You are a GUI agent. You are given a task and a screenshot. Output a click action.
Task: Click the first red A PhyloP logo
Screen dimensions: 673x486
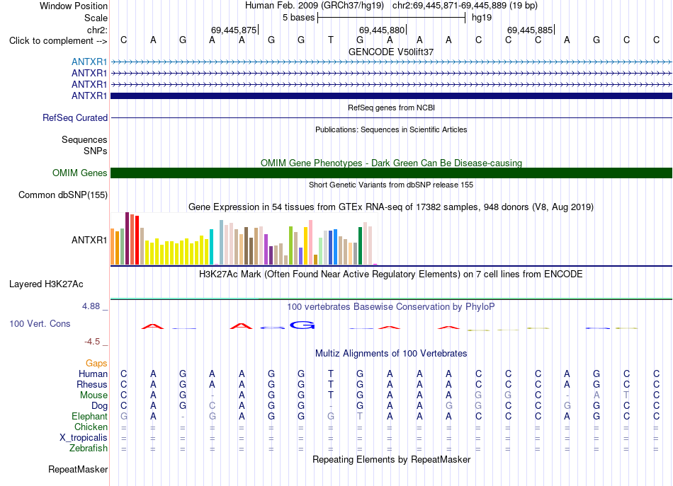coord(152,327)
